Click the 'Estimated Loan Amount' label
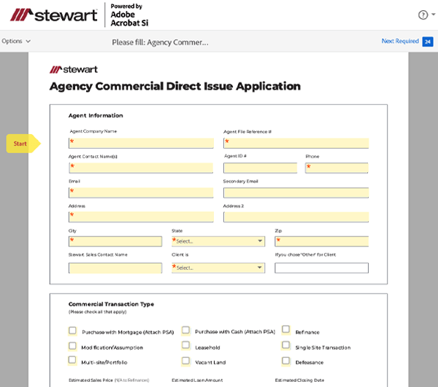This screenshot has height=387, width=438. [197, 380]
